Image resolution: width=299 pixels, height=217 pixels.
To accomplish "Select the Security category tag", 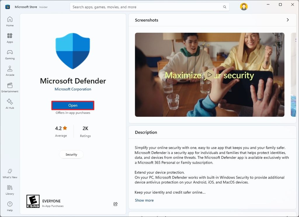I will coord(71,154).
